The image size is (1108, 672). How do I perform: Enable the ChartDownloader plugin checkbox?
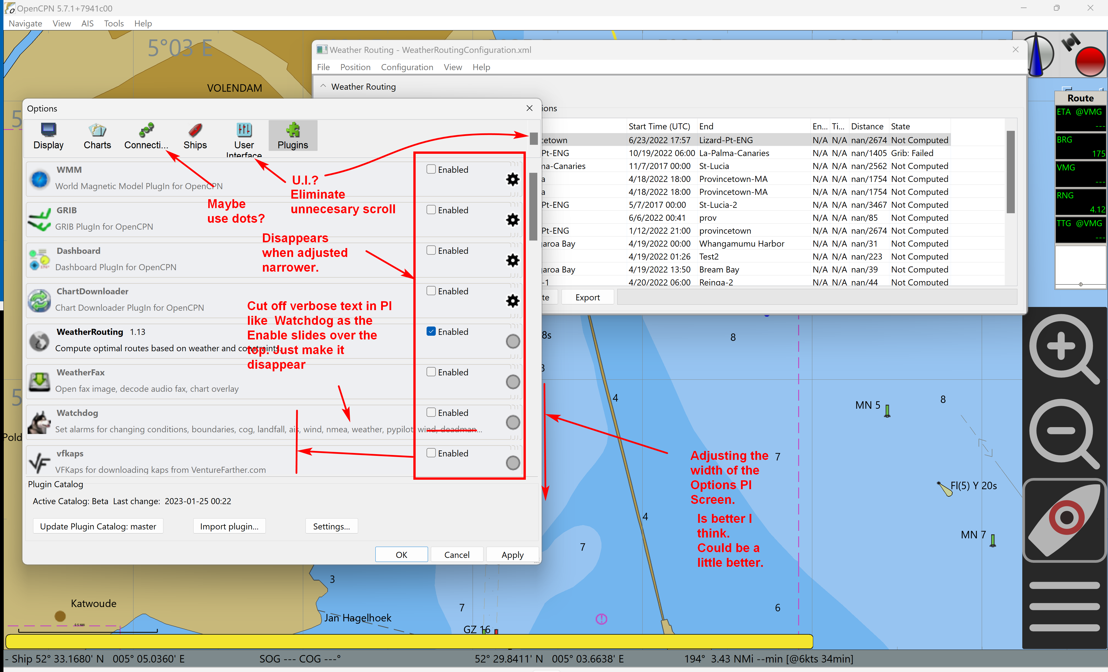point(431,290)
